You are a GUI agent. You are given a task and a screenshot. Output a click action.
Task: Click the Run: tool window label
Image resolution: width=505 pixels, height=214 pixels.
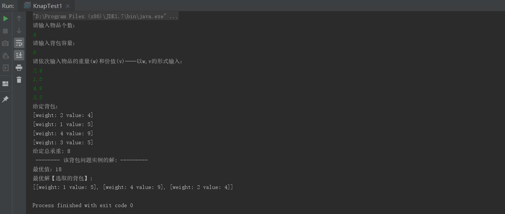[8, 6]
